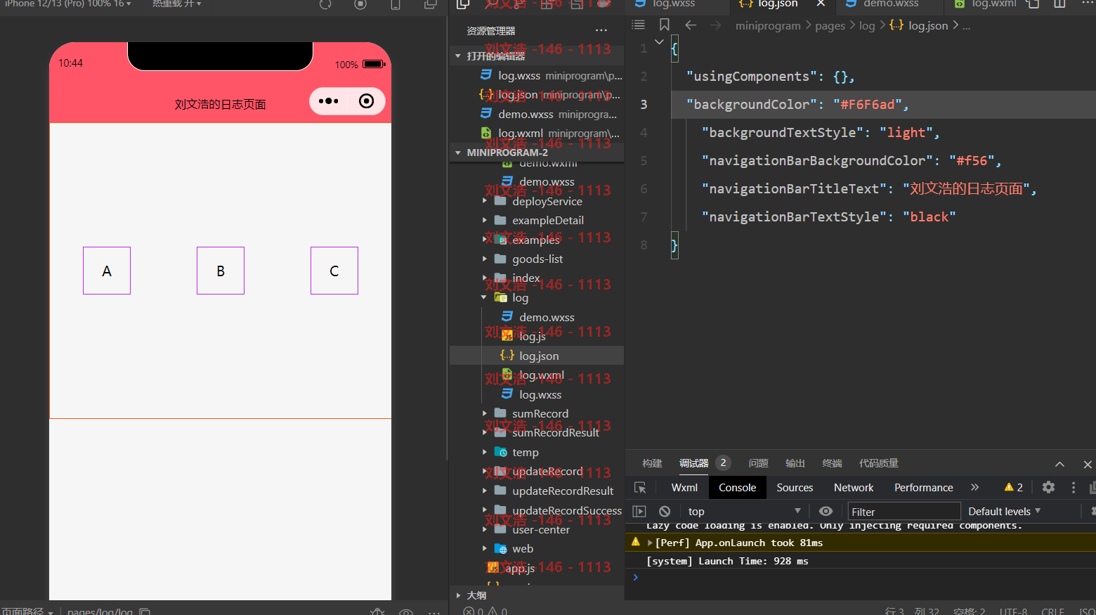
Task: Click the resource manager more options ellipsis
Action: pos(601,30)
